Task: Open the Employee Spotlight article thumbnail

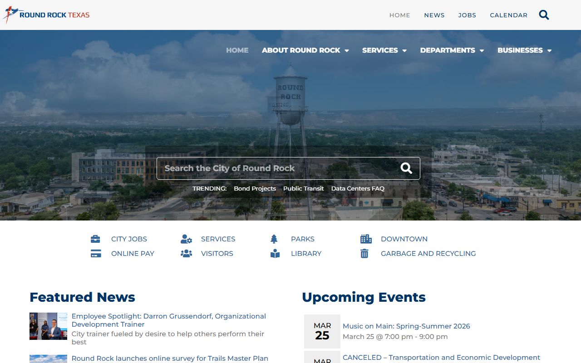Action: (x=48, y=326)
